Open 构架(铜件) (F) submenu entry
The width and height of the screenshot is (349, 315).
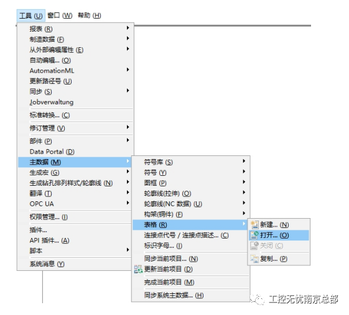click(191, 214)
